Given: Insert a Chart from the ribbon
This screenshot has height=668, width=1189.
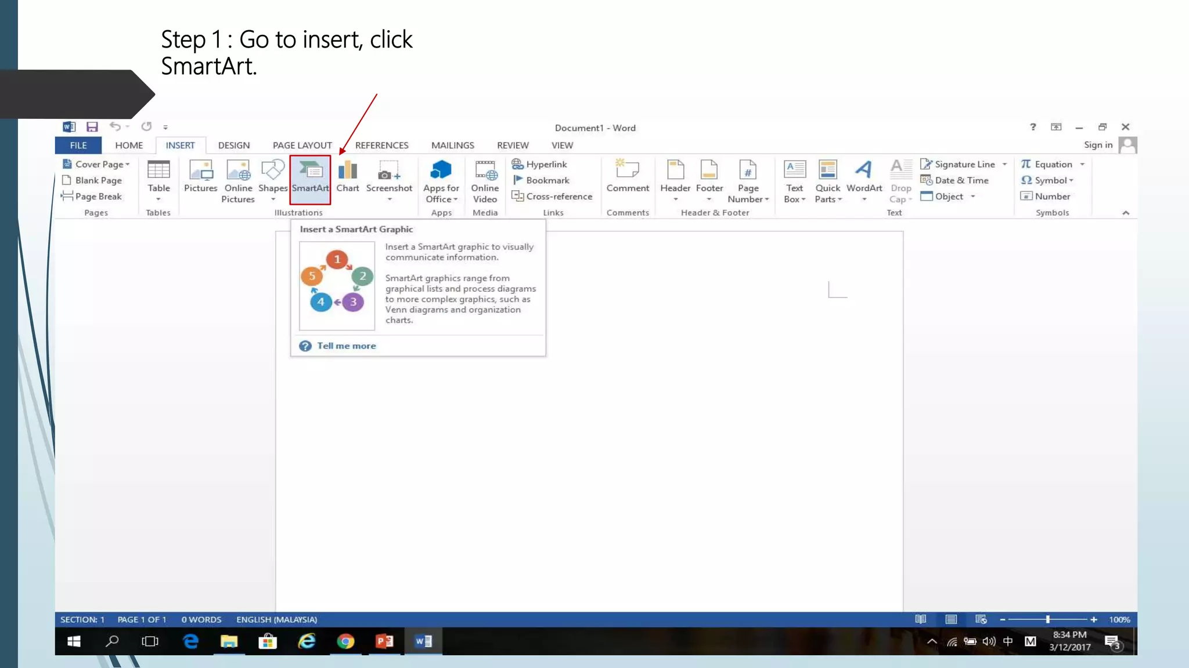Looking at the screenshot, I should (347, 176).
